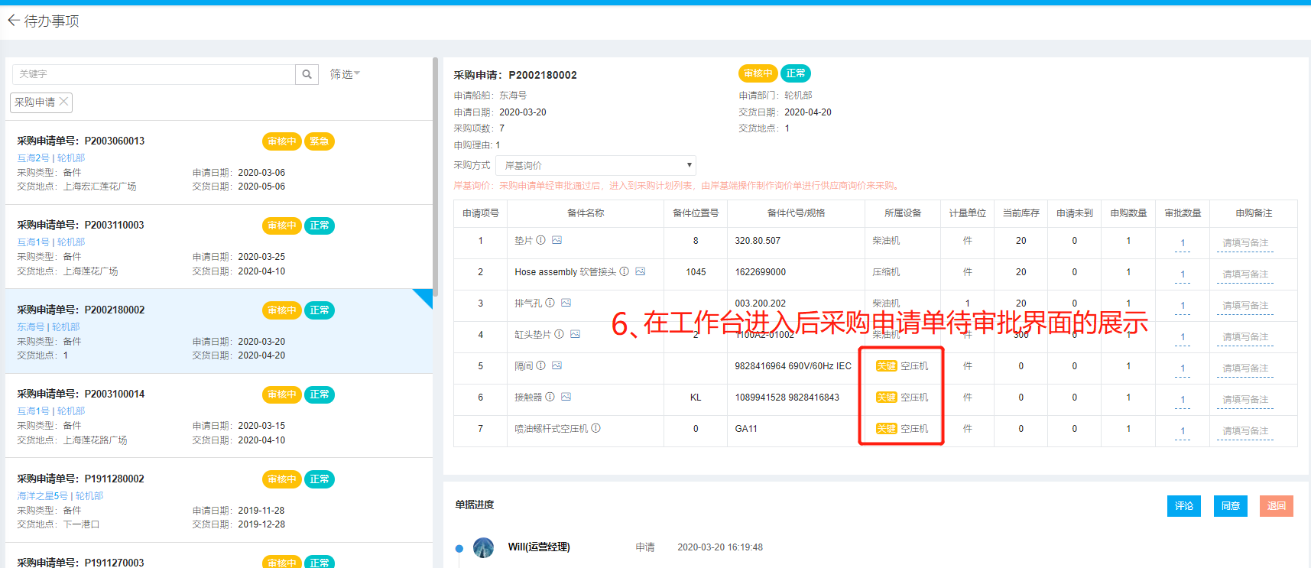Open the 采购方式 岸基询价 dropdown
Image resolution: width=1311 pixels, height=568 pixels.
(595, 165)
